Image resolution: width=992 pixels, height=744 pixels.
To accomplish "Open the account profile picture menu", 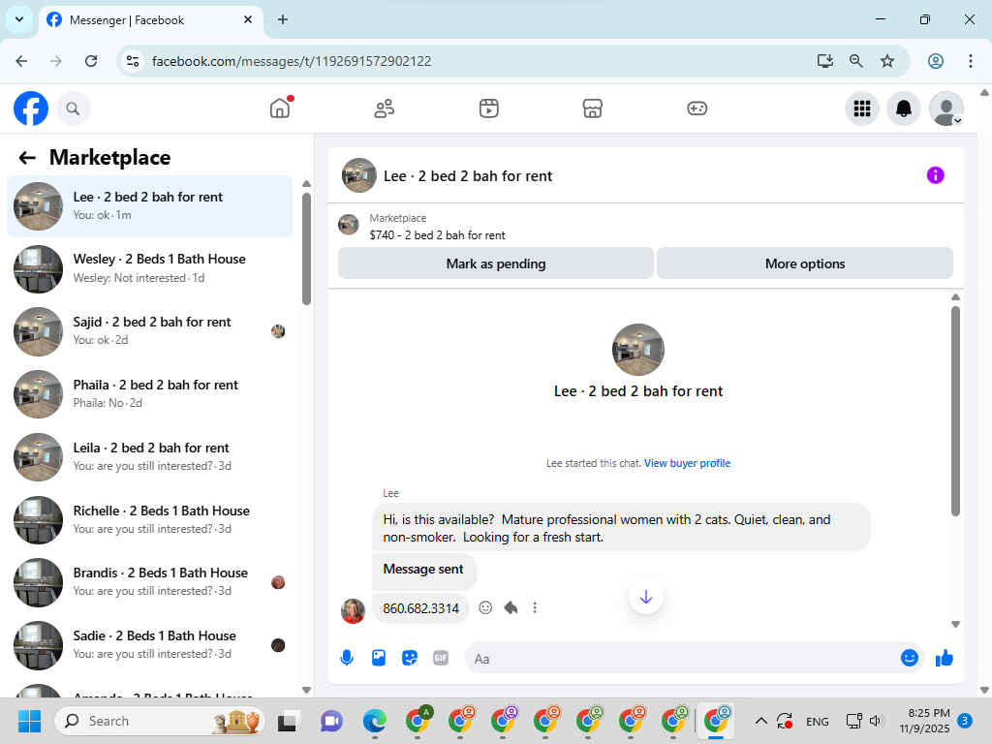I will point(945,108).
